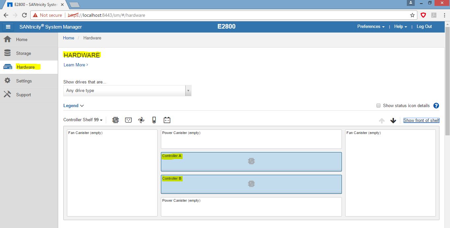Select the fan component icon

(x=141, y=120)
